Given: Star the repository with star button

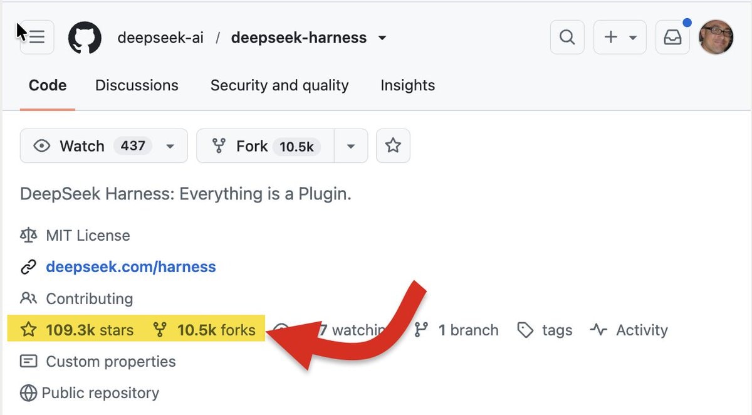Looking at the screenshot, I should (x=393, y=146).
